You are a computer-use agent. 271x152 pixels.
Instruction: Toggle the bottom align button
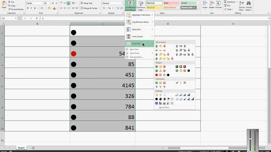(69, 3)
